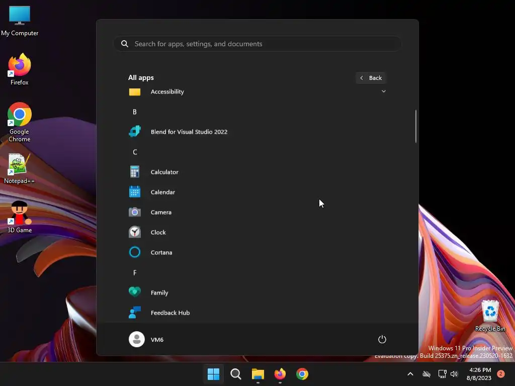Expand the Accessibility folder chevron
Viewport: 515px width, 386px height.
383,91
